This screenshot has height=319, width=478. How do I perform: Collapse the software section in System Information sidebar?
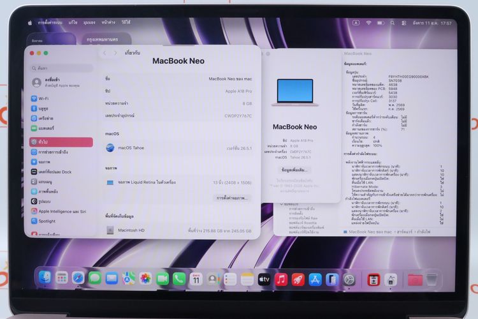pyautogui.click(x=282, y=204)
